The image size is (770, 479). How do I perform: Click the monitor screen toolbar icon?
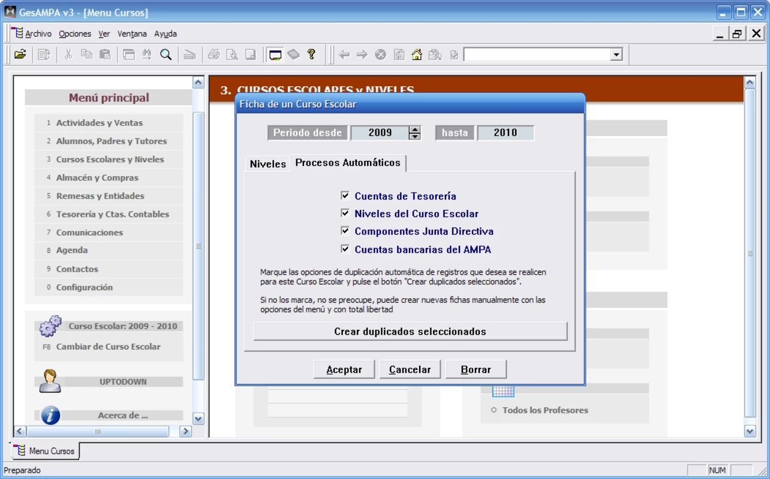click(x=275, y=54)
